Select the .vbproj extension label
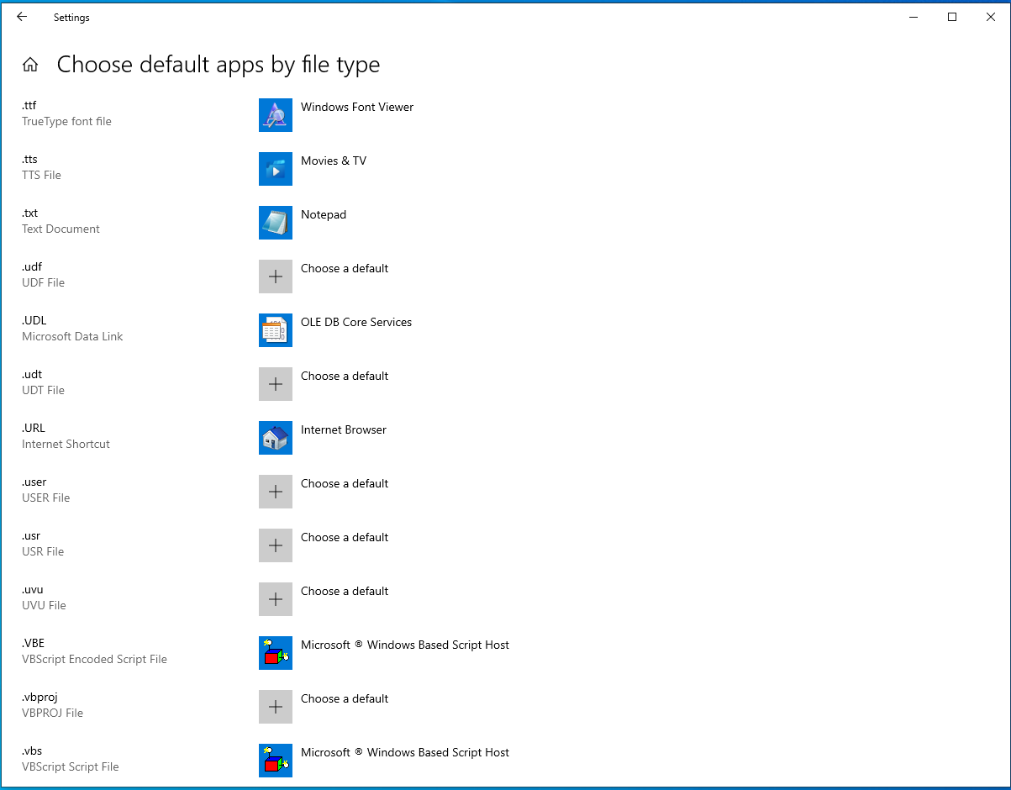 point(39,697)
